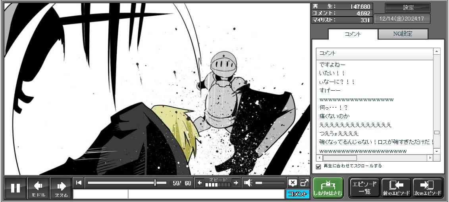Increase speed with the right arrow
Viewport: 449px width, 202px height.
tap(236, 183)
